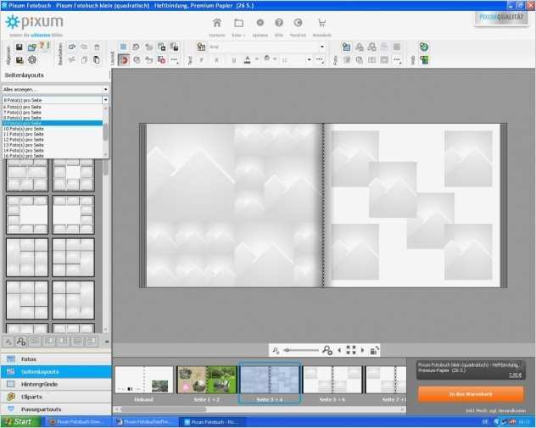Toggle the red magnet snap icon
The image size is (536, 428).
click(124, 60)
